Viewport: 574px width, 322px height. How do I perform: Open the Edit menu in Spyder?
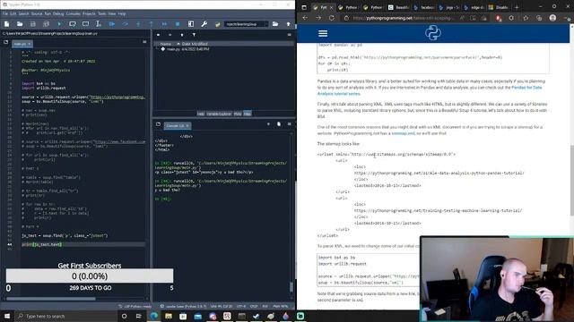pos(13,14)
